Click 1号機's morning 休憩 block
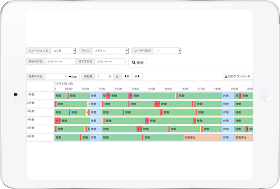The image size is (280, 189). [x=96, y=96]
